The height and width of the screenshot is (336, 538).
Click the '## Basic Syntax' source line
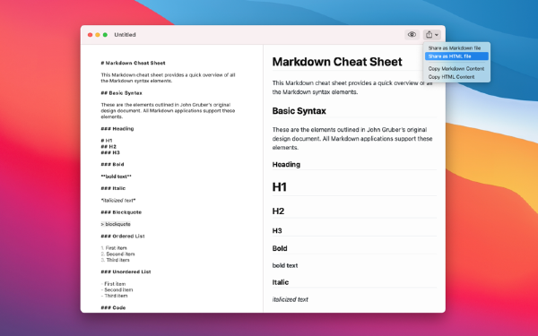[121, 93]
